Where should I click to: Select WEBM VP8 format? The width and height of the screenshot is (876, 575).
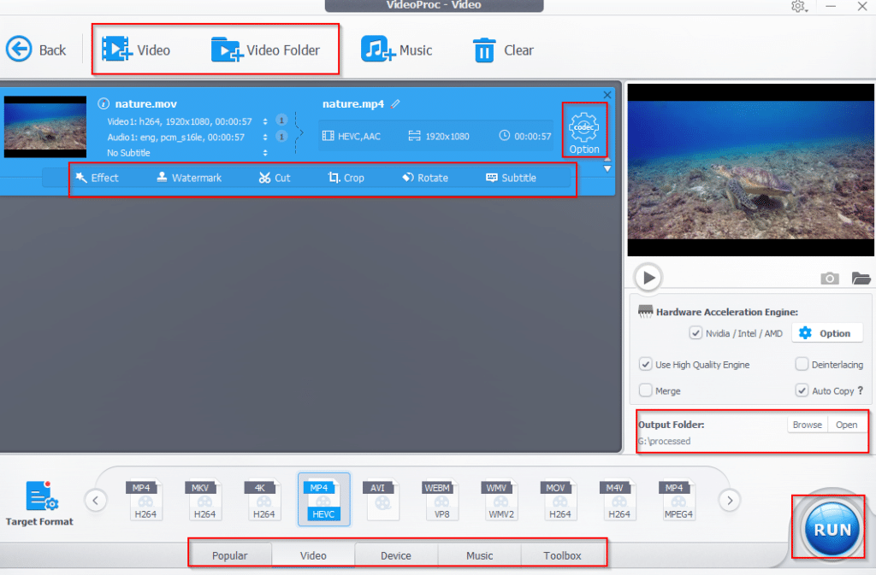(441, 500)
